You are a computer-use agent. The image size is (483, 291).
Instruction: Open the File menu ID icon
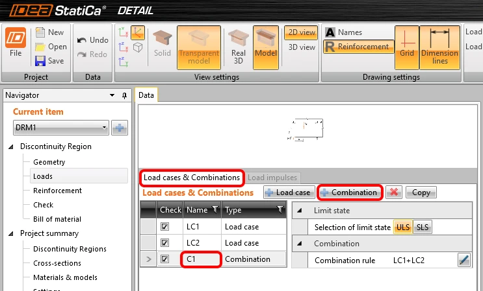tap(16, 38)
